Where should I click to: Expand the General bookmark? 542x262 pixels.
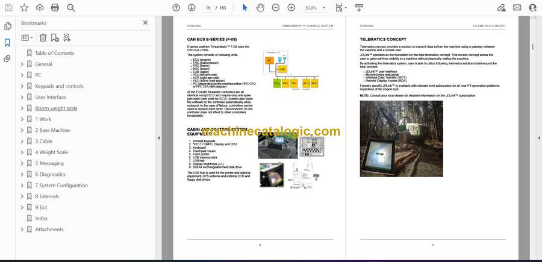point(22,64)
